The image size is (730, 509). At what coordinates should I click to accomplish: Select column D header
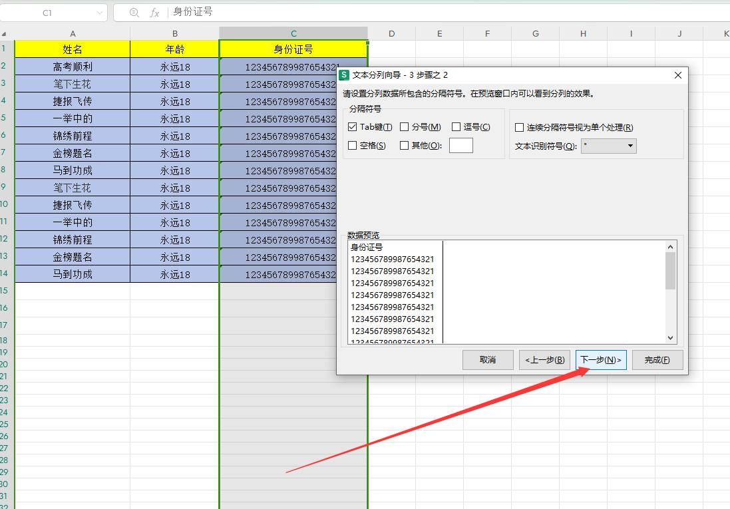[x=391, y=33]
